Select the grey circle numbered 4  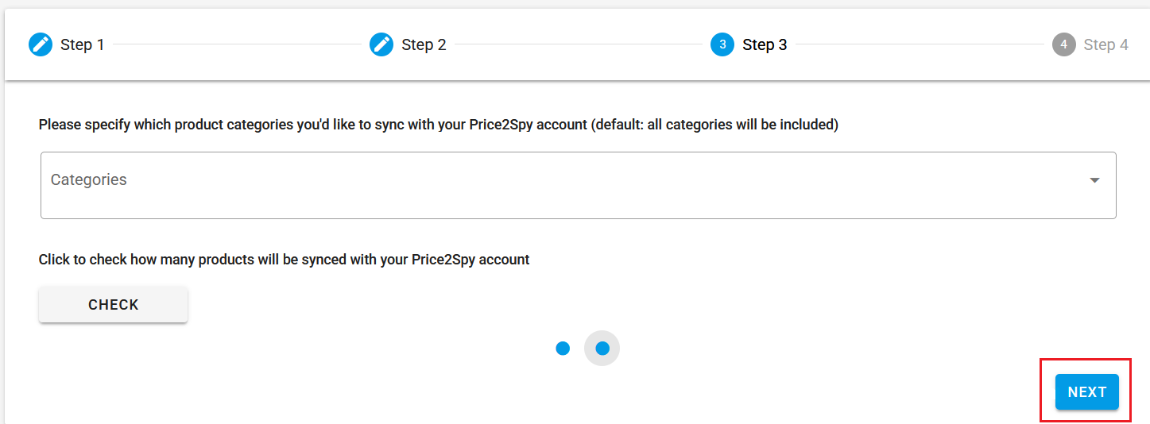click(x=1063, y=44)
